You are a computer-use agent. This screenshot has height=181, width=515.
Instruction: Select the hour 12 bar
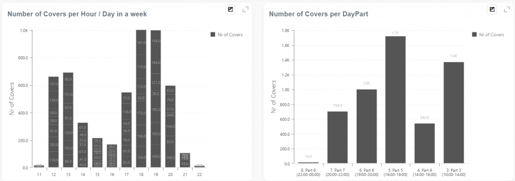tap(53, 122)
